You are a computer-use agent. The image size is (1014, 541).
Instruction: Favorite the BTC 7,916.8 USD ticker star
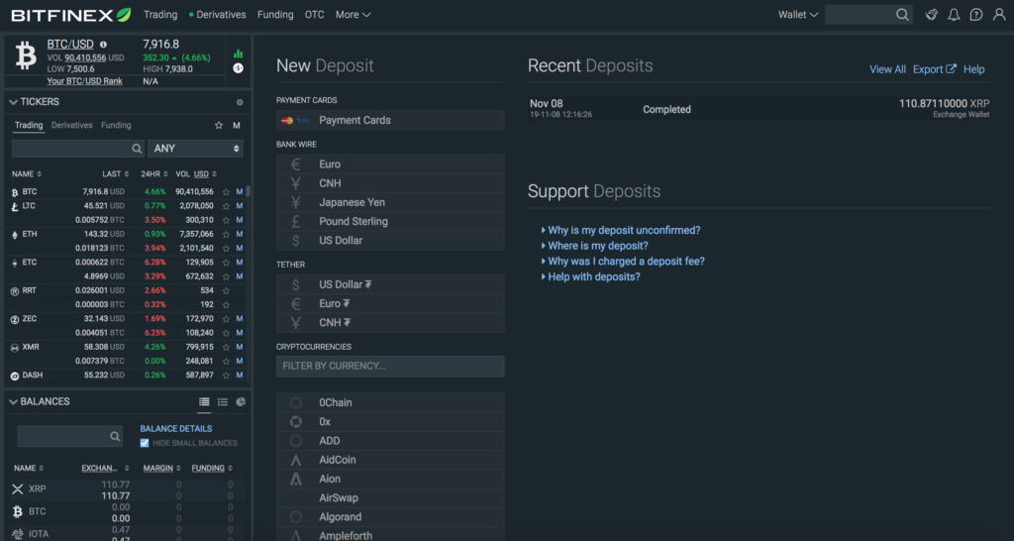click(x=226, y=192)
